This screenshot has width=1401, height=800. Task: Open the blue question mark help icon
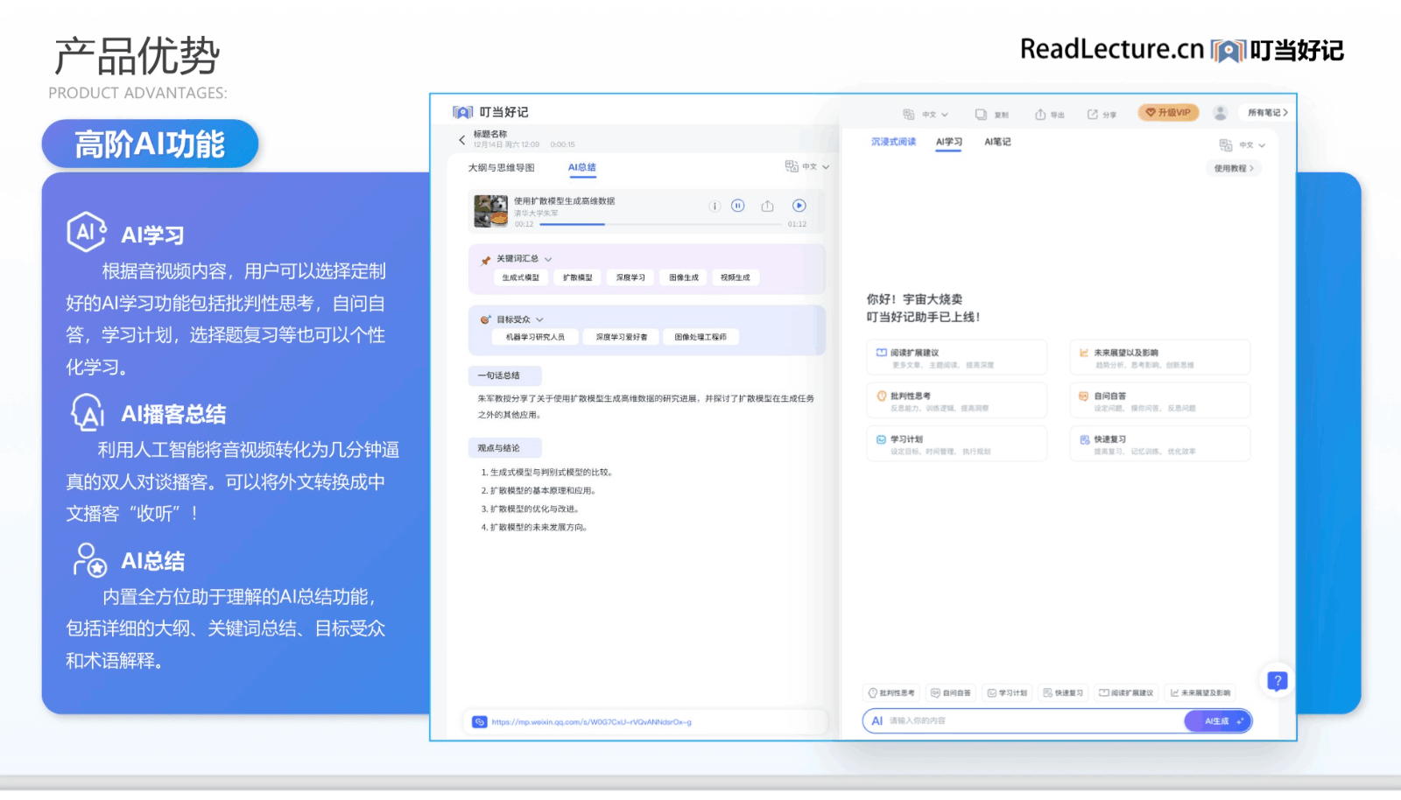click(x=1278, y=680)
